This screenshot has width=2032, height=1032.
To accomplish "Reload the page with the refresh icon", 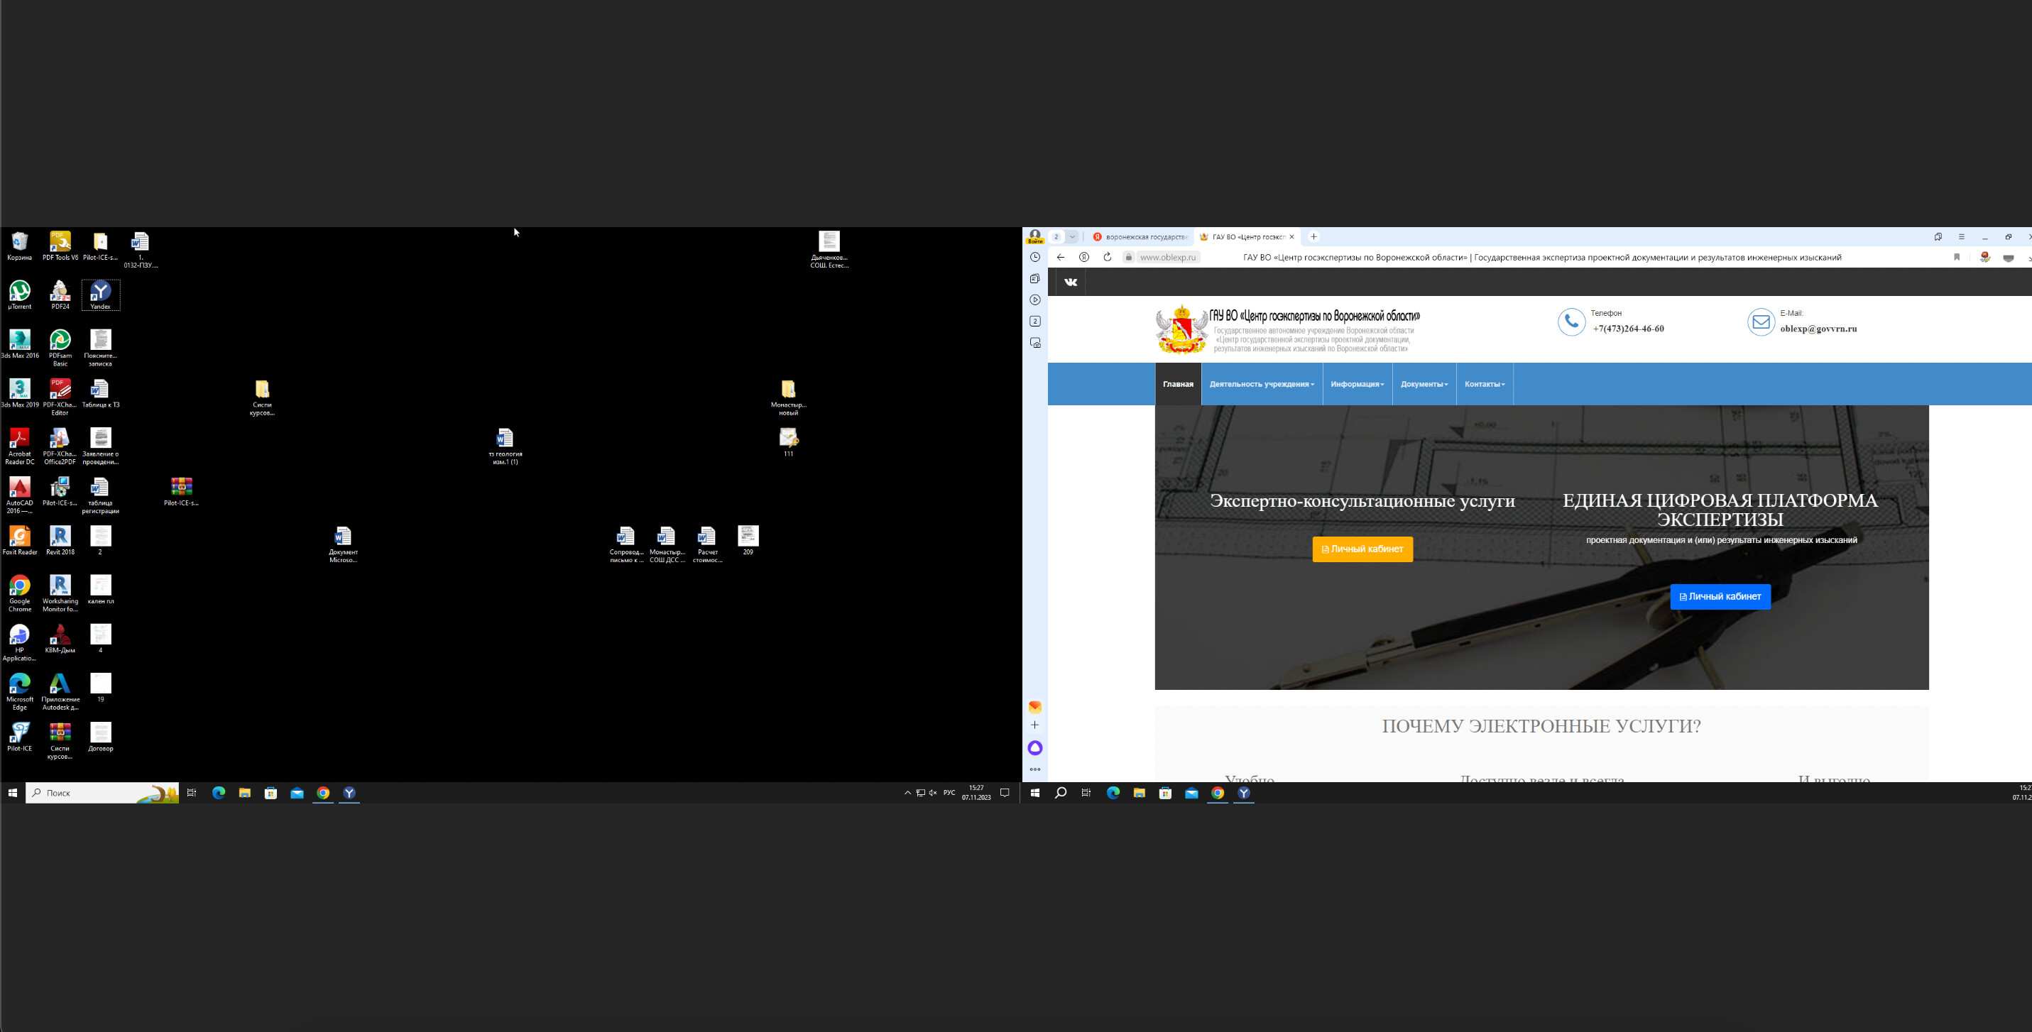I will (1108, 257).
